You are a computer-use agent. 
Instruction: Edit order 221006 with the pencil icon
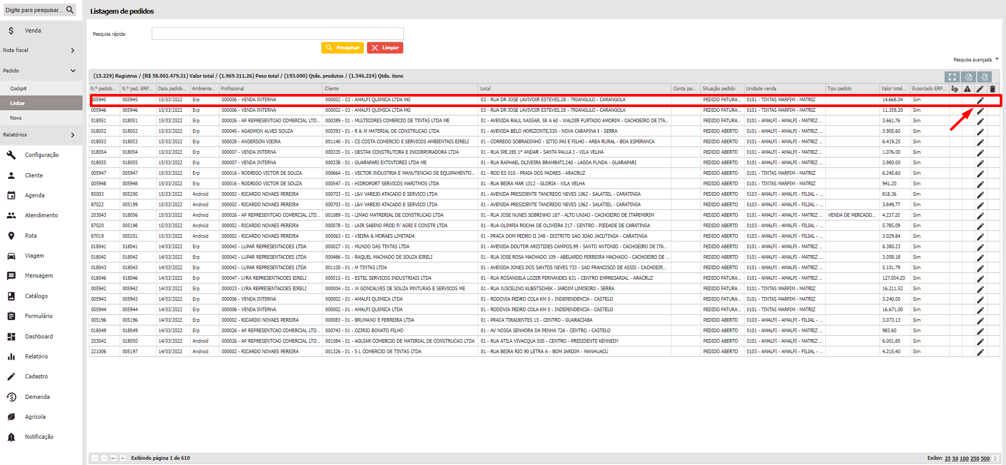(980, 352)
